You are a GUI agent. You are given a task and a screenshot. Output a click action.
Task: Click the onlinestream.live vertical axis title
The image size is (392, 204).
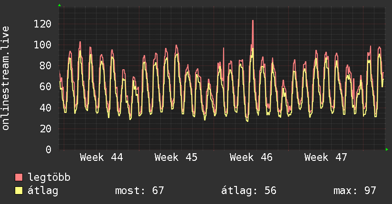5,78
